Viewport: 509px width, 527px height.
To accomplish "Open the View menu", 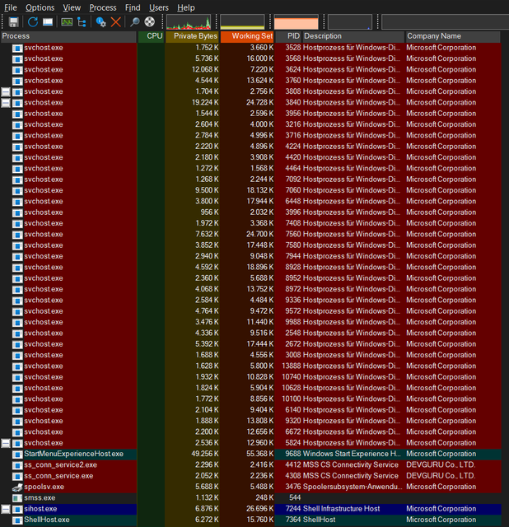I will tap(72, 7).
